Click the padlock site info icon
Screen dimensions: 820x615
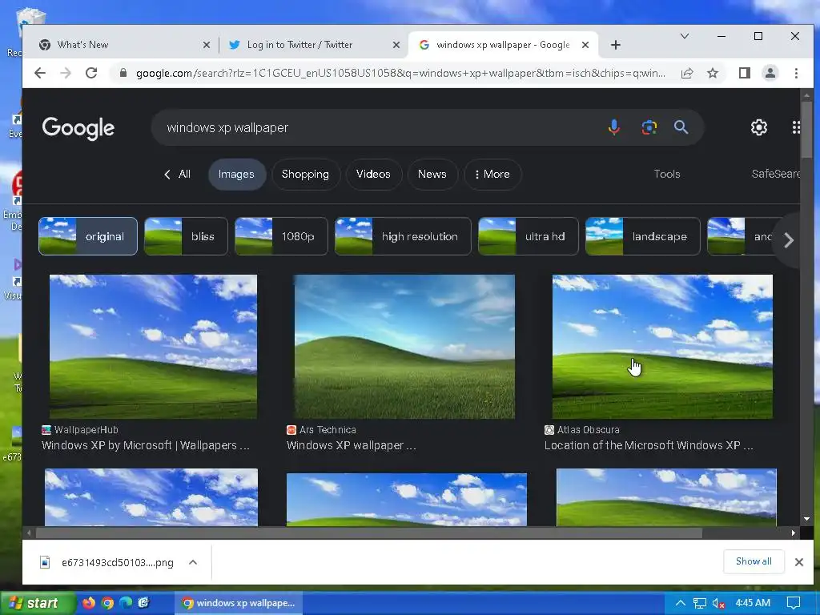[123, 73]
